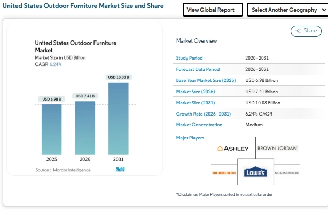Click the page heading about Outdoor Furniture
The width and height of the screenshot is (328, 214).
(x=83, y=6)
